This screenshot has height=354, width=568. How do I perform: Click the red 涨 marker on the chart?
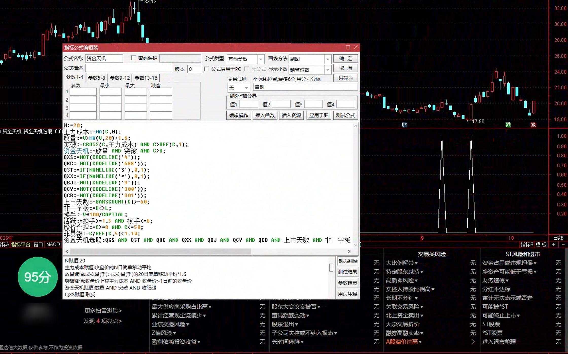[533, 125]
